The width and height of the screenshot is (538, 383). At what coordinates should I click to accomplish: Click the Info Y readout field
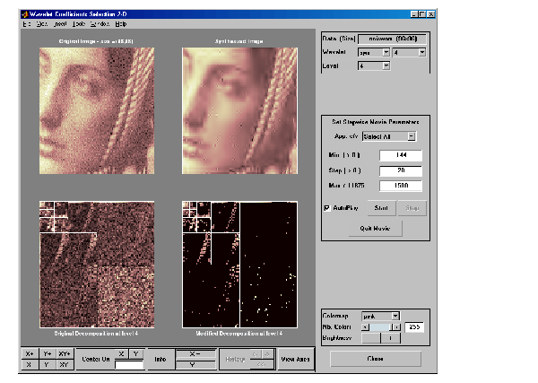pyautogui.click(x=195, y=364)
